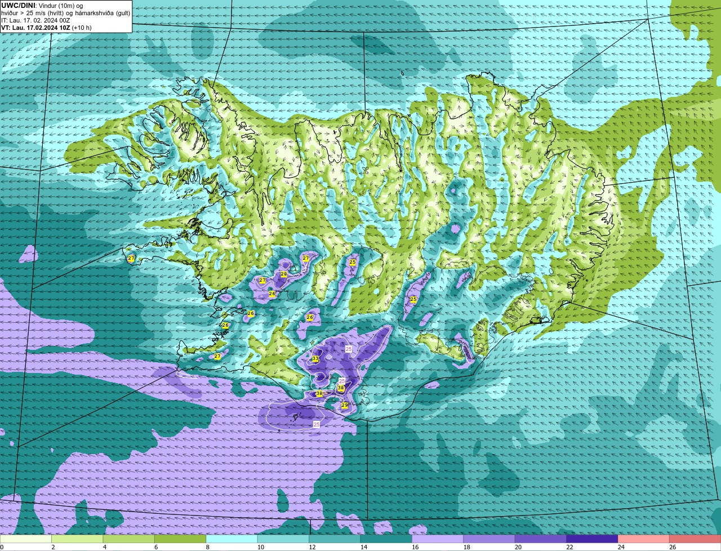Click the 8–10 m/s pale cyan legend swatch
The image size is (721, 551).
click(232, 539)
